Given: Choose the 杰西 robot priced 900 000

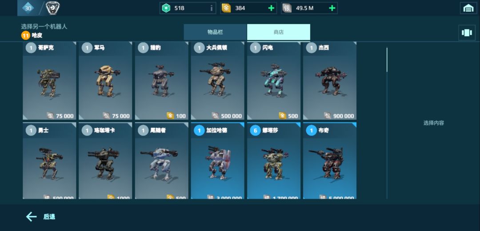Looking at the screenshot, I should click(x=330, y=81).
